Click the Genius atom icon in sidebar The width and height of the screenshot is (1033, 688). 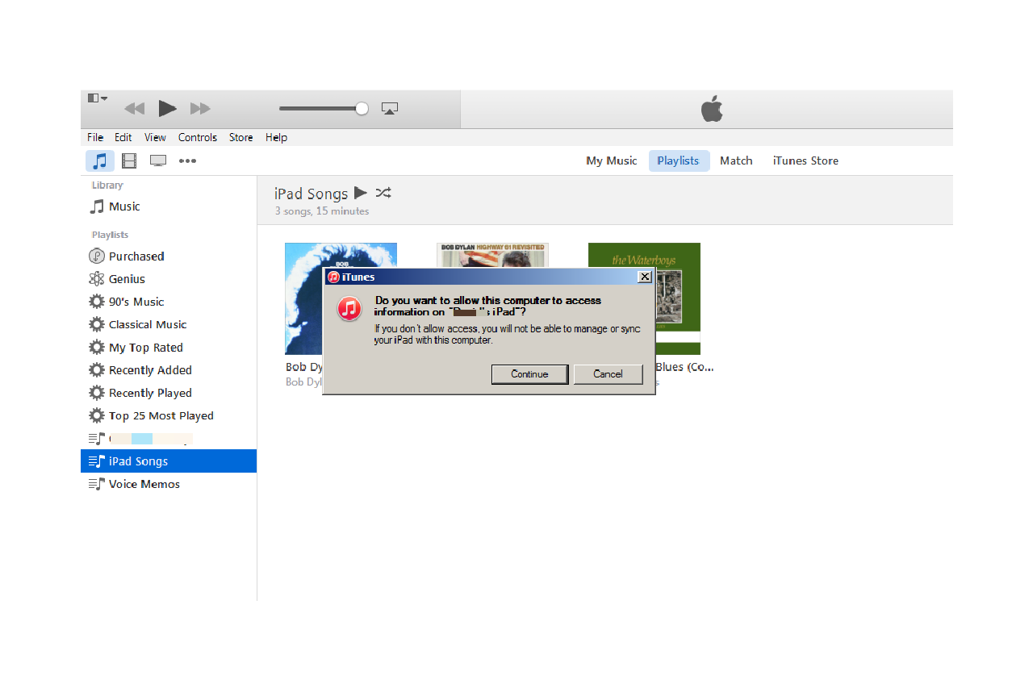[97, 279]
